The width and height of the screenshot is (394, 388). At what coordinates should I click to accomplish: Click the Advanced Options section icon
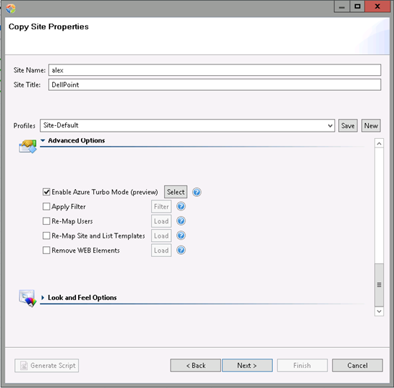point(28,147)
